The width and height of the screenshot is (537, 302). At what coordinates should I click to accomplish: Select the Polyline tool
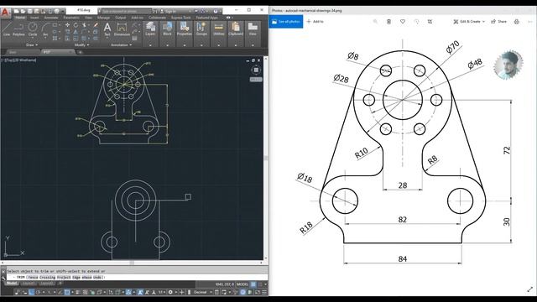[x=18, y=29]
